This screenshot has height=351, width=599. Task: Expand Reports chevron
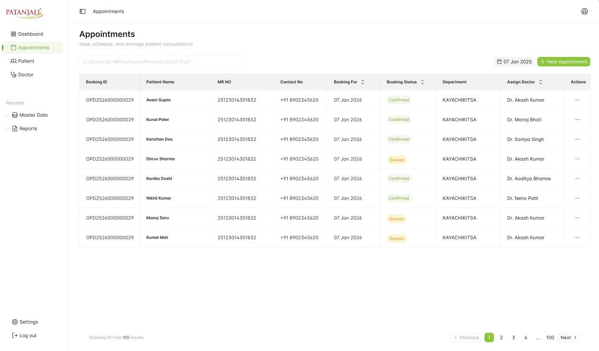(7, 129)
